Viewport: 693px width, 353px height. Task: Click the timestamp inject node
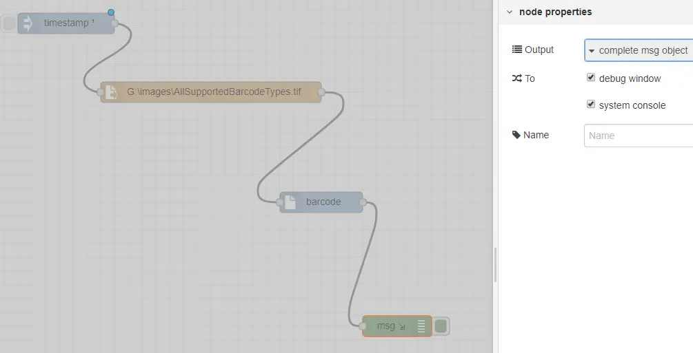coord(66,23)
